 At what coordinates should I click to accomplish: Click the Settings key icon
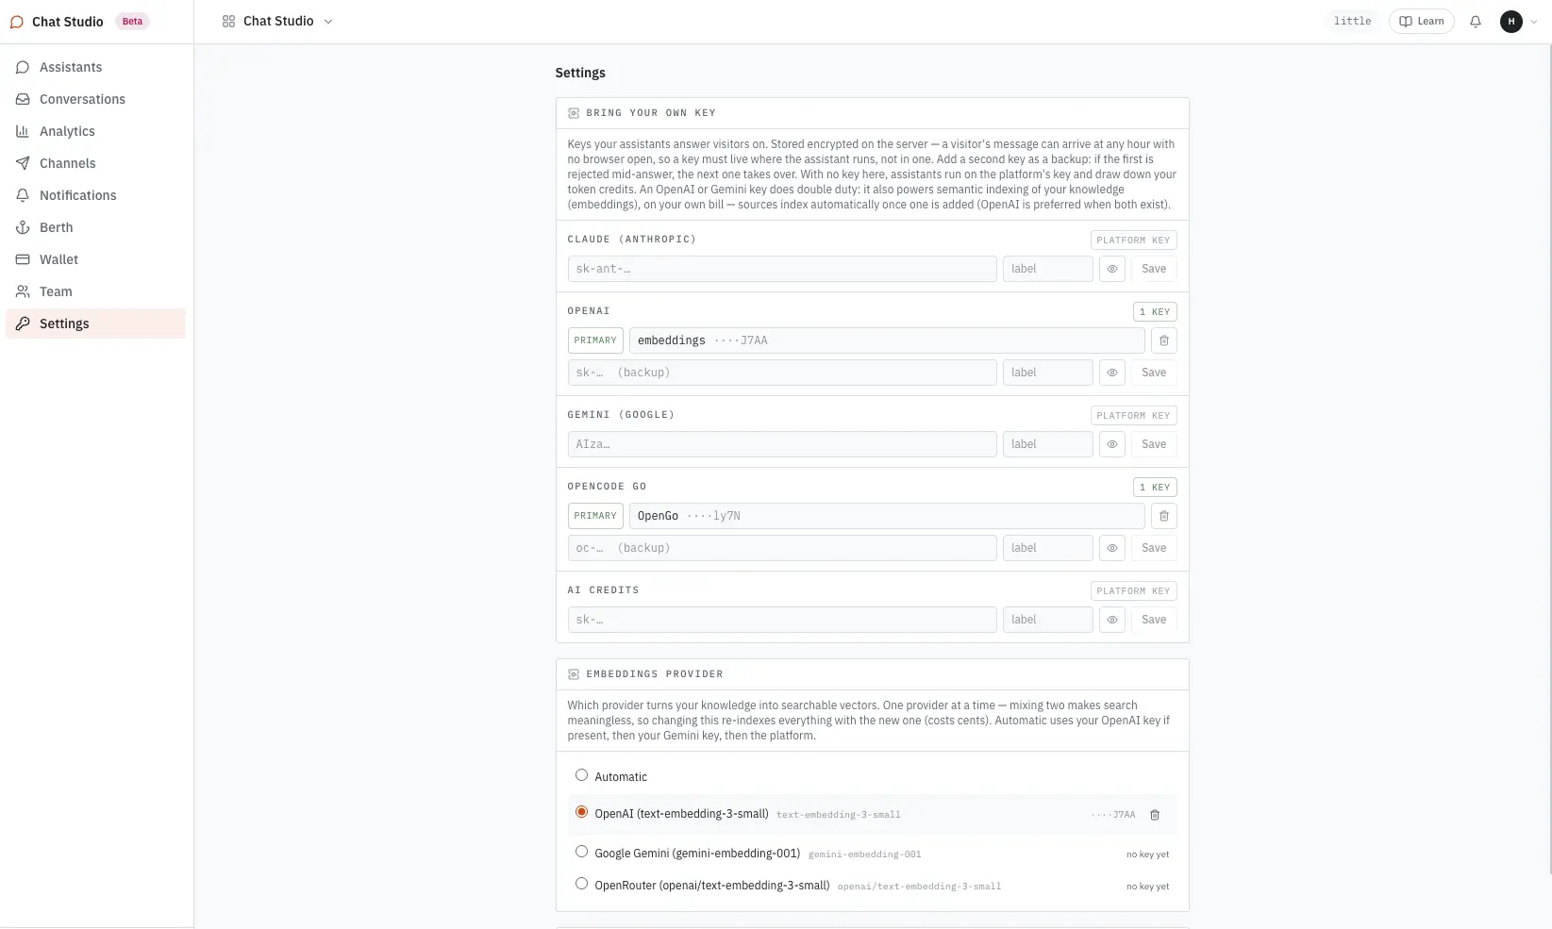[23, 323]
